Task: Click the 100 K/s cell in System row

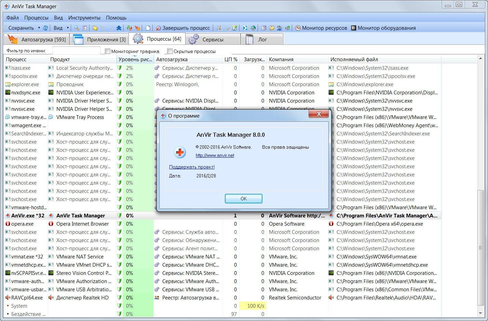Action: [253, 306]
